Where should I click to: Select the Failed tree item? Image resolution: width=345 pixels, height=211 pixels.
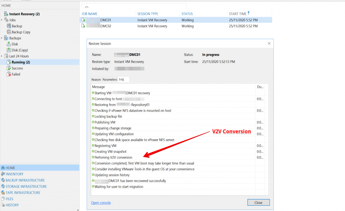click(16, 74)
